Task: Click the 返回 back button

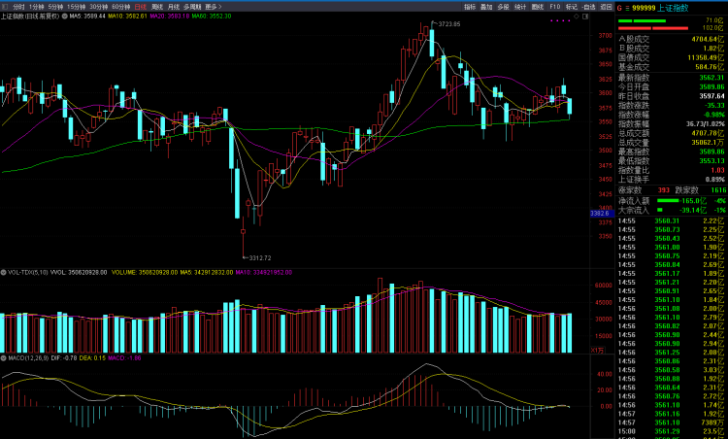Action: [607, 7]
